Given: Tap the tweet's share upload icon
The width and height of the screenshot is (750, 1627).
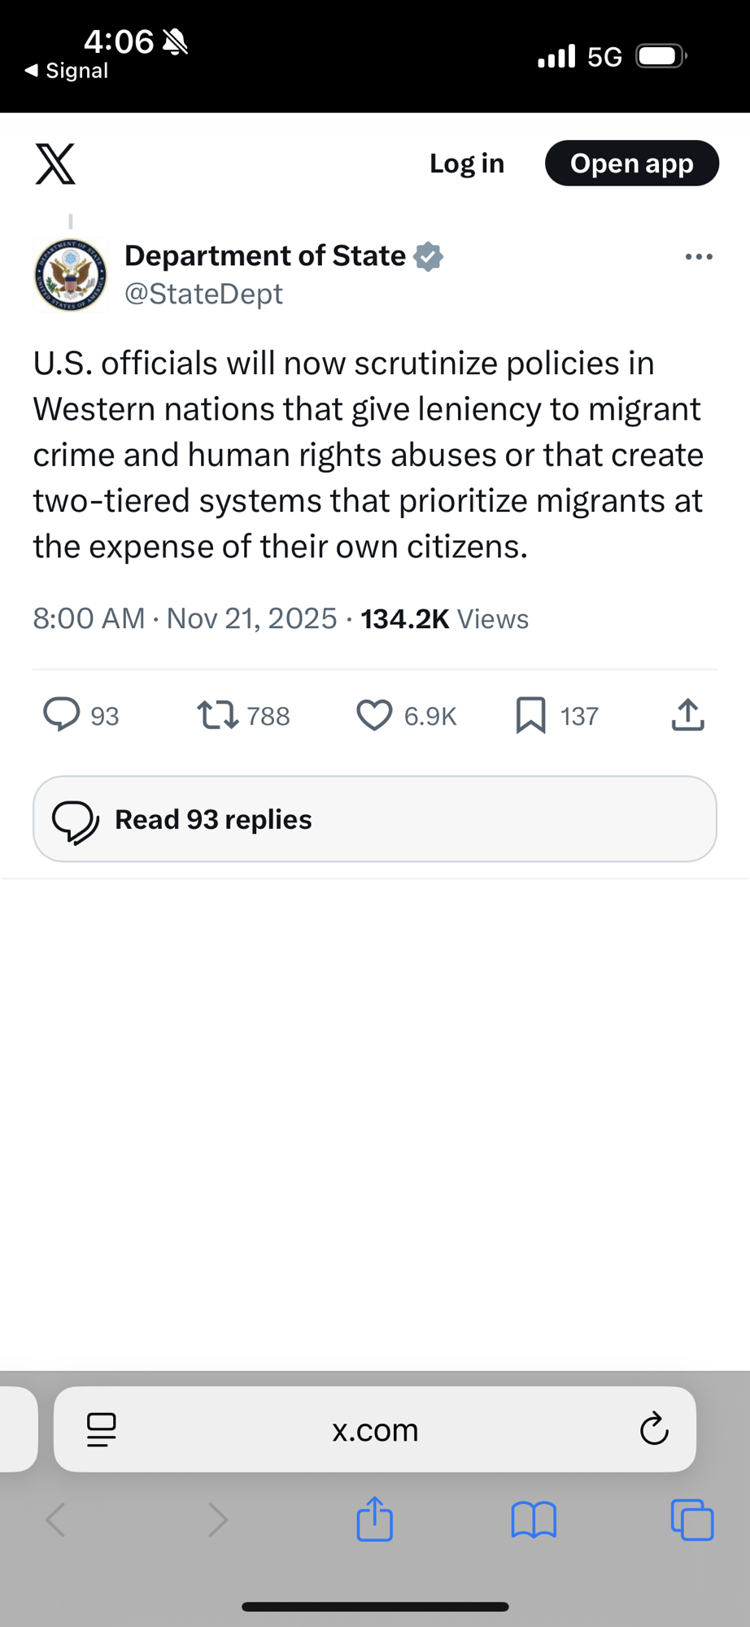Looking at the screenshot, I should 687,715.
